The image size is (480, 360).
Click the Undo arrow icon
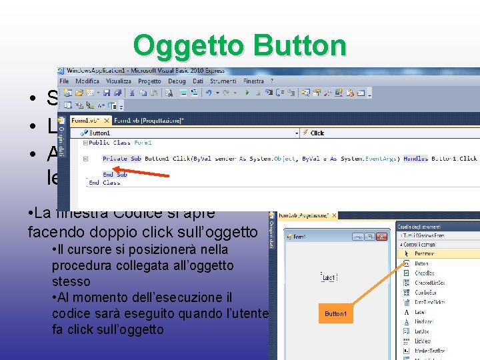pos(209,93)
